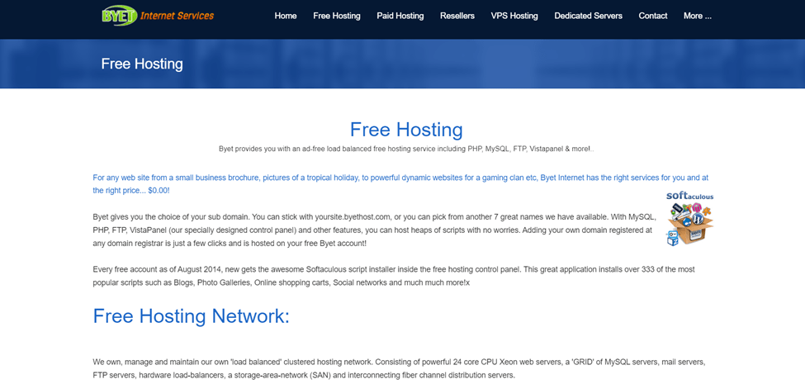
Task: Click the paragraph mentioning yoursite.byethost.com
Action: [x=373, y=230]
